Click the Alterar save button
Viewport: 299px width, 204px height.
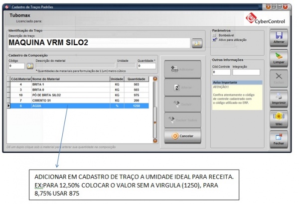pos(279,38)
